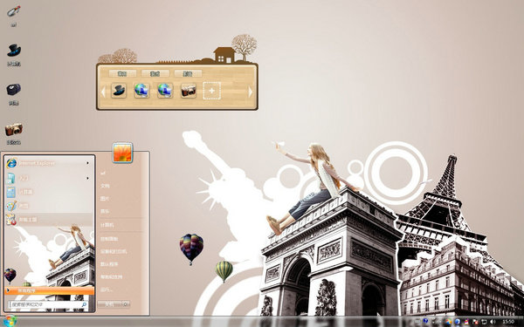
Task: Click the first tab button on wooden dock
Action: (x=122, y=73)
